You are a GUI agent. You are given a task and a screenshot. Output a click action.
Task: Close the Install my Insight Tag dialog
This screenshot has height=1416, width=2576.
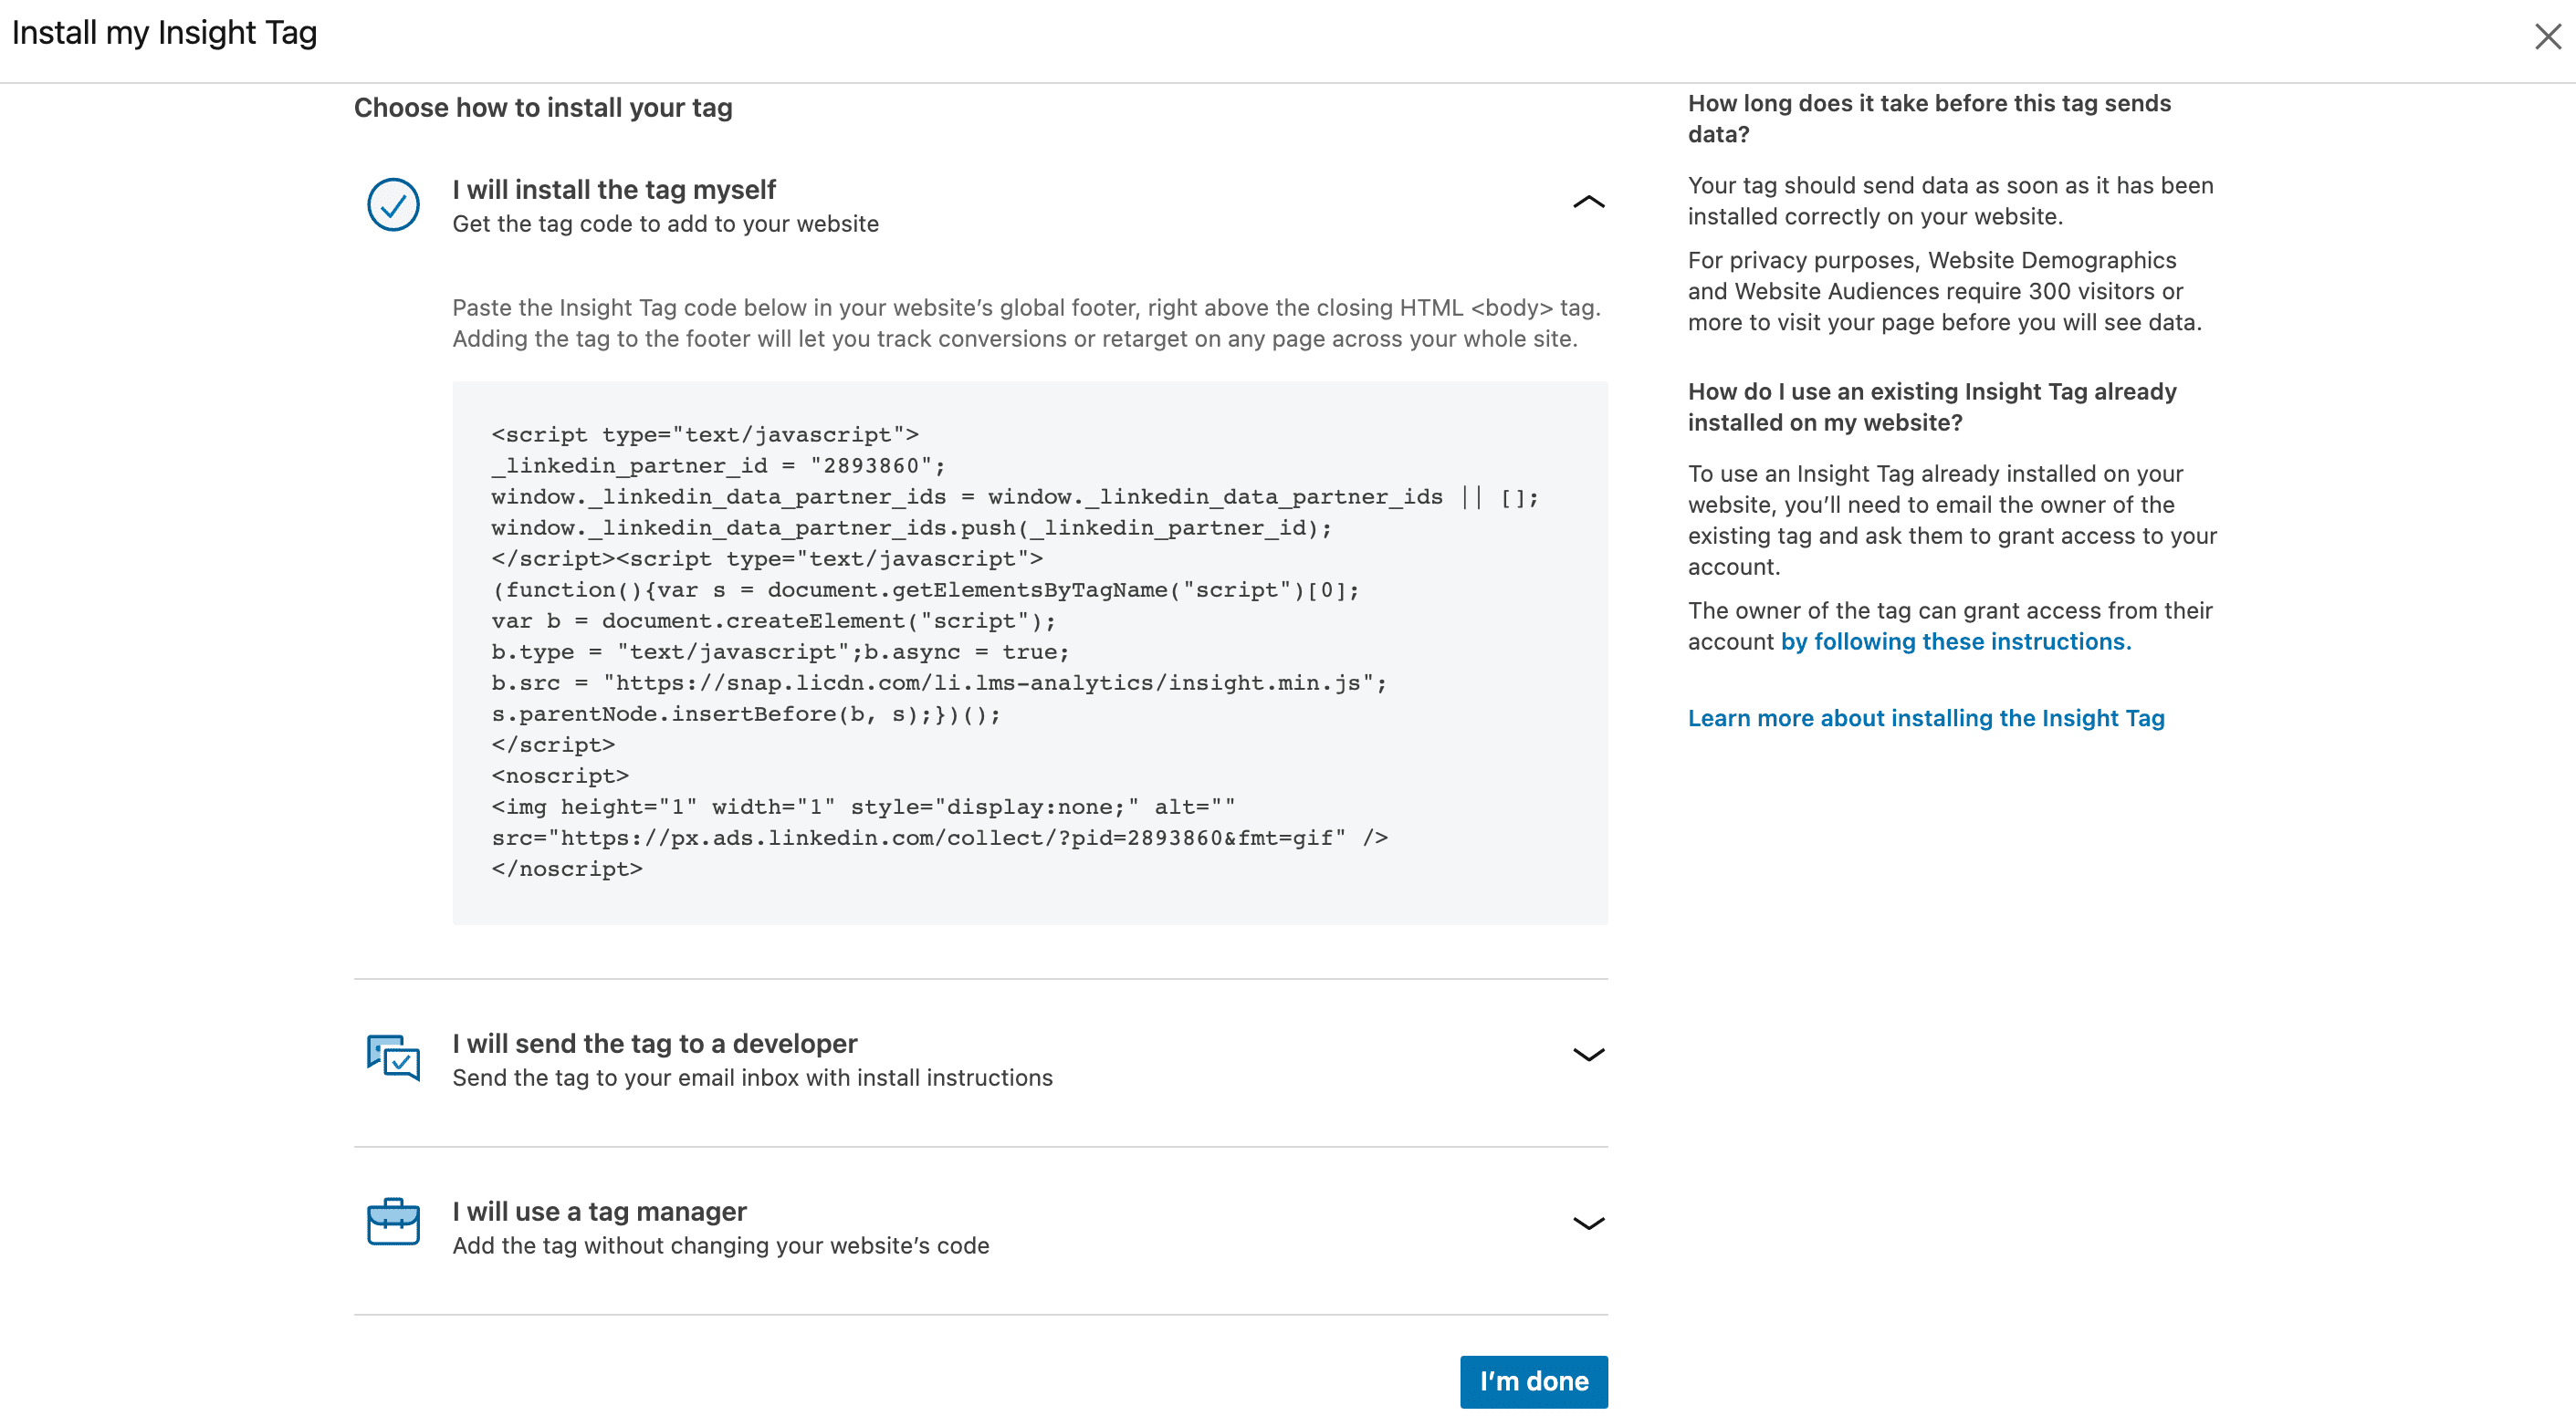(2547, 37)
